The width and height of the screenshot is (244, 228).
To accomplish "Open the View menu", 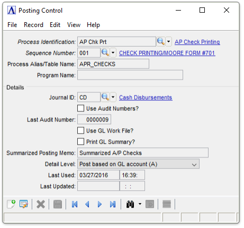I will click(x=74, y=25).
